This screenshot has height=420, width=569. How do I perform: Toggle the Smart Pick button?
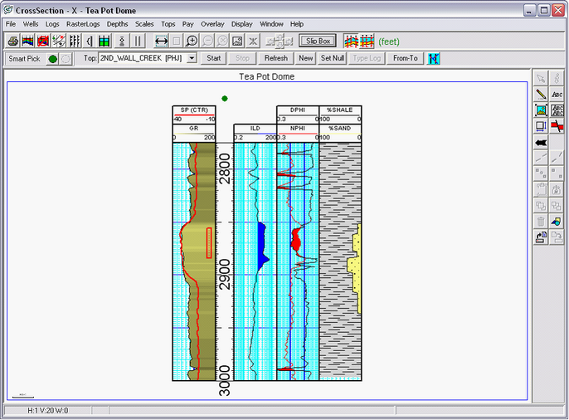click(x=24, y=59)
